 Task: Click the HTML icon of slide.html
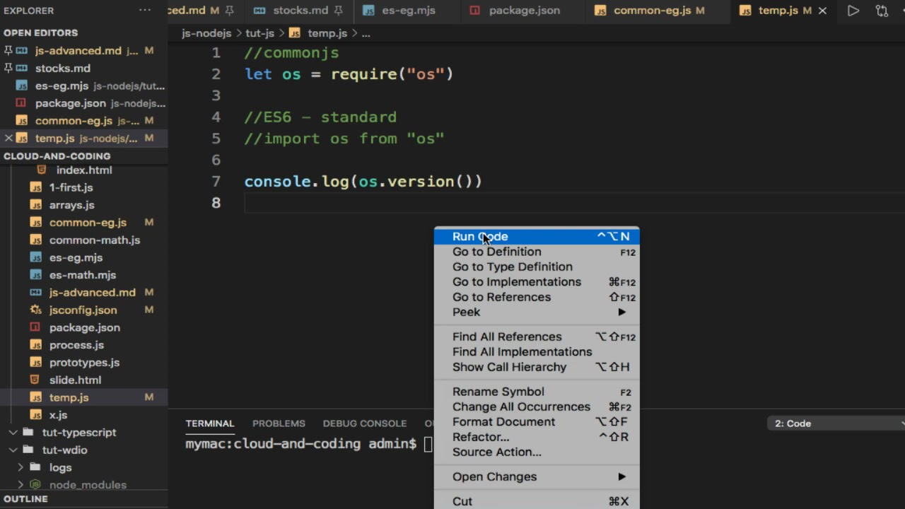pos(36,380)
